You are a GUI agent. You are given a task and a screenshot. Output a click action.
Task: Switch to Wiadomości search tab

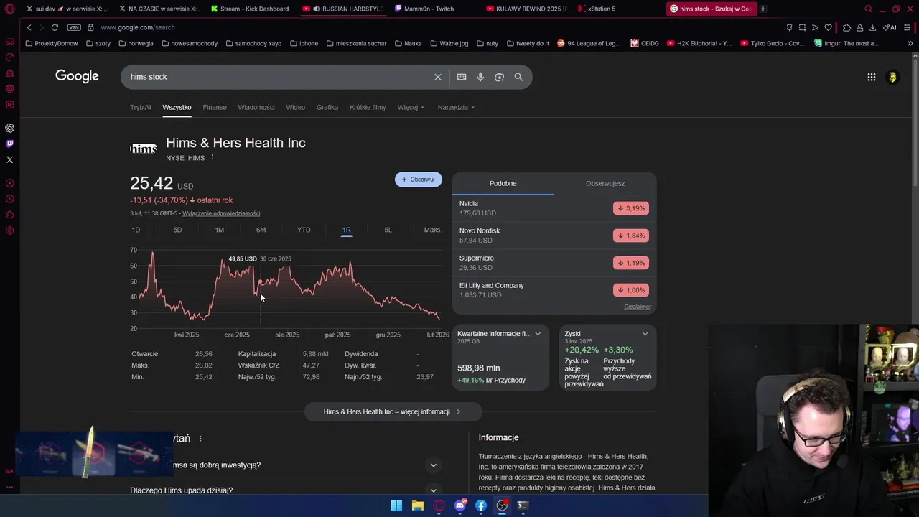click(256, 107)
